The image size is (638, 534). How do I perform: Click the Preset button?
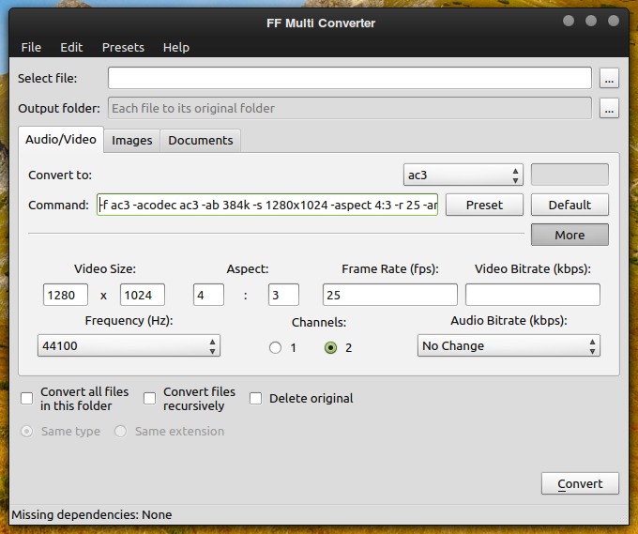click(484, 205)
